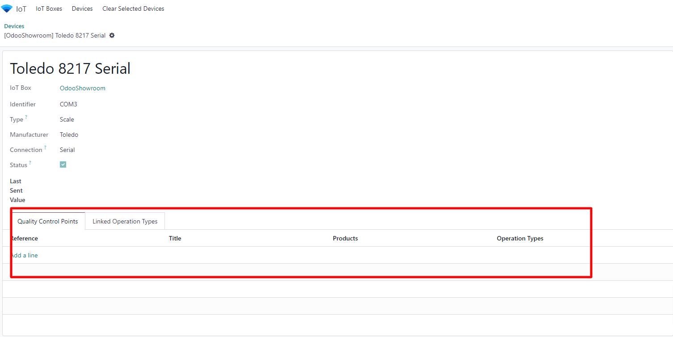Select Clear Selected Devices menu item
Image resolution: width=673 pixels, height=337 pixels.
133,8
